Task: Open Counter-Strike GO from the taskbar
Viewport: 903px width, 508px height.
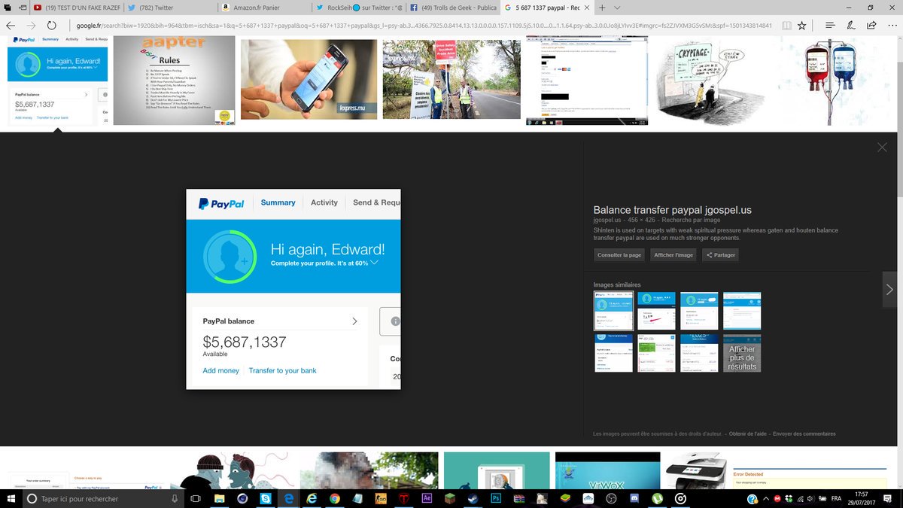Action: click(x=382, y=498)
